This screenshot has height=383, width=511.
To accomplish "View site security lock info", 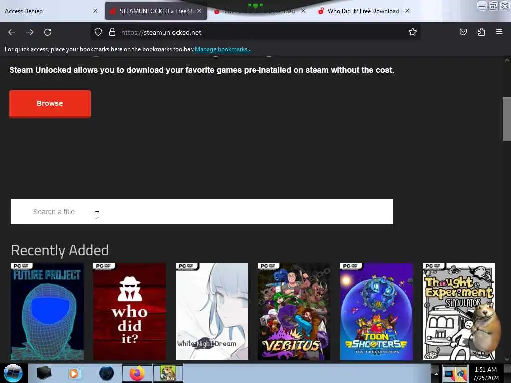I will point(112,32).
